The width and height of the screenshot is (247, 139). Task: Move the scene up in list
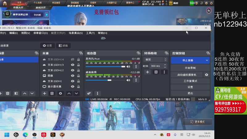click(x=25, y=94)
